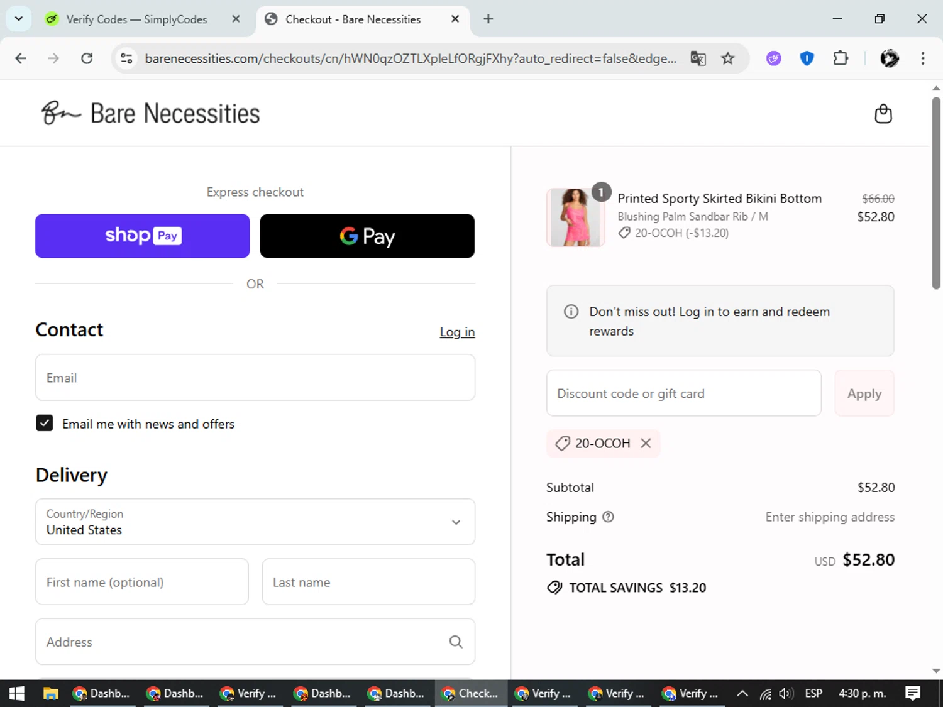Click the Bare Necessities logo

click(x=150, y=113)
